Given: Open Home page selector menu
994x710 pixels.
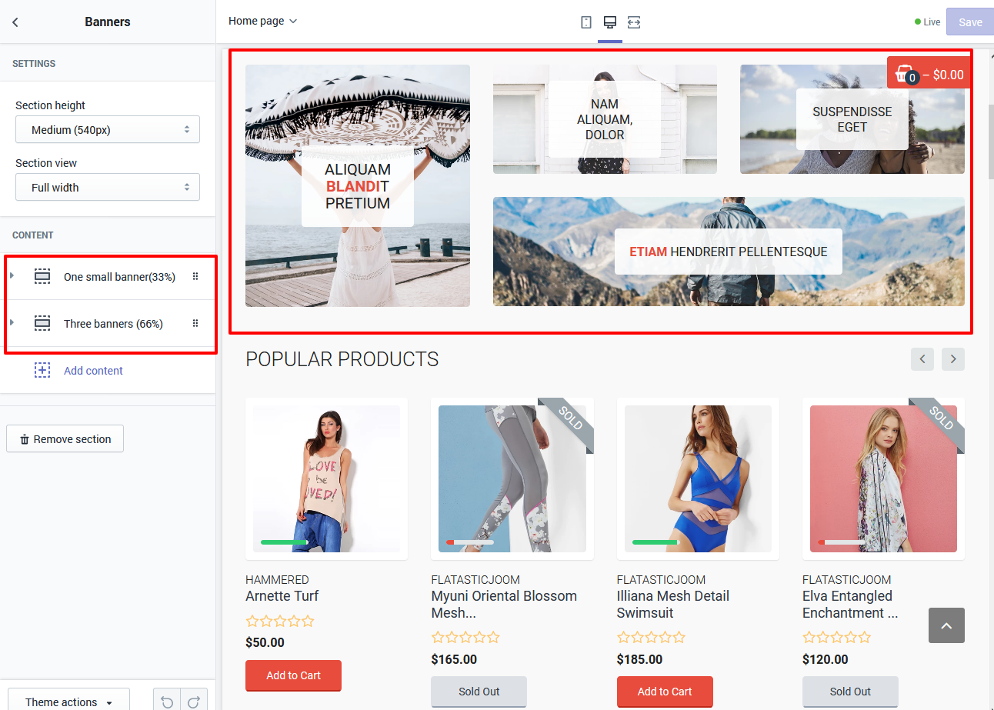Looking at the screenshot, I should point(262,22).
